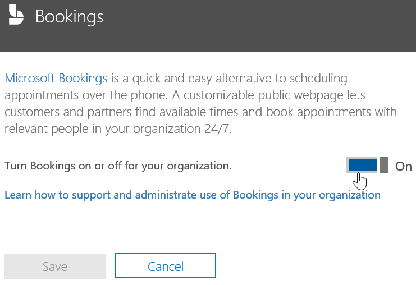Click the dark gray header bar
This screenshot has width=416, height=285.
(x=253, y=25)
